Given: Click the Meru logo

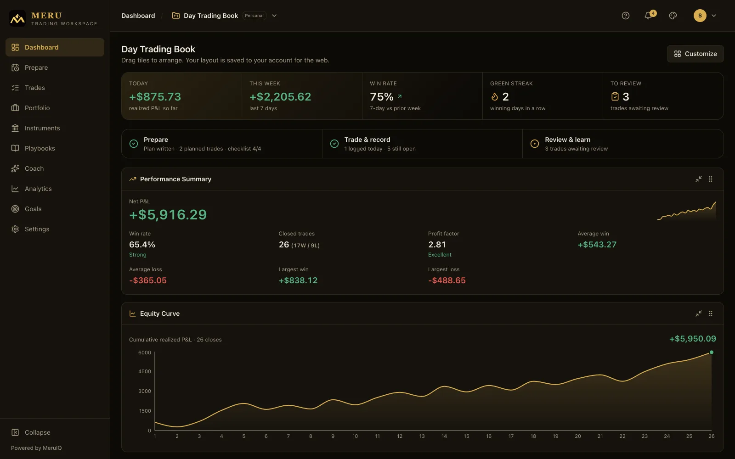Looking at the screenshot, I should tap(17, 18).
